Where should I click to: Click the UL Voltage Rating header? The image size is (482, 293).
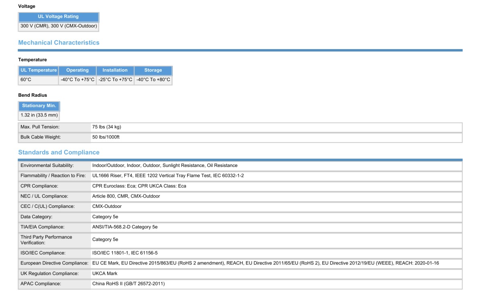tap(59, 17)
